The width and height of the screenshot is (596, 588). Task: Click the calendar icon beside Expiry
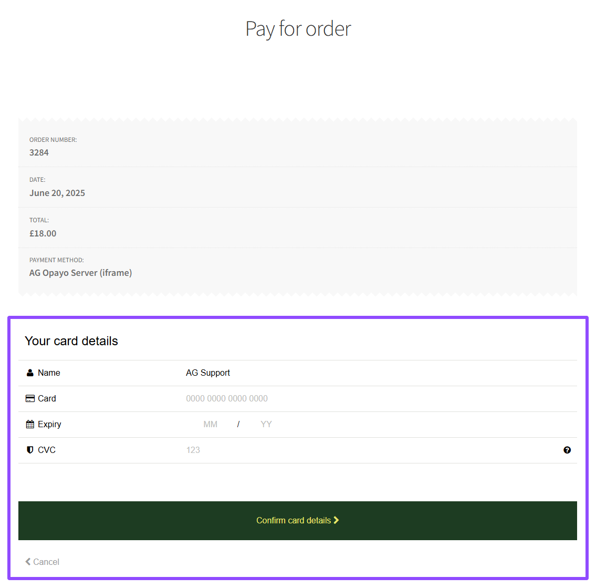(29, 424)
